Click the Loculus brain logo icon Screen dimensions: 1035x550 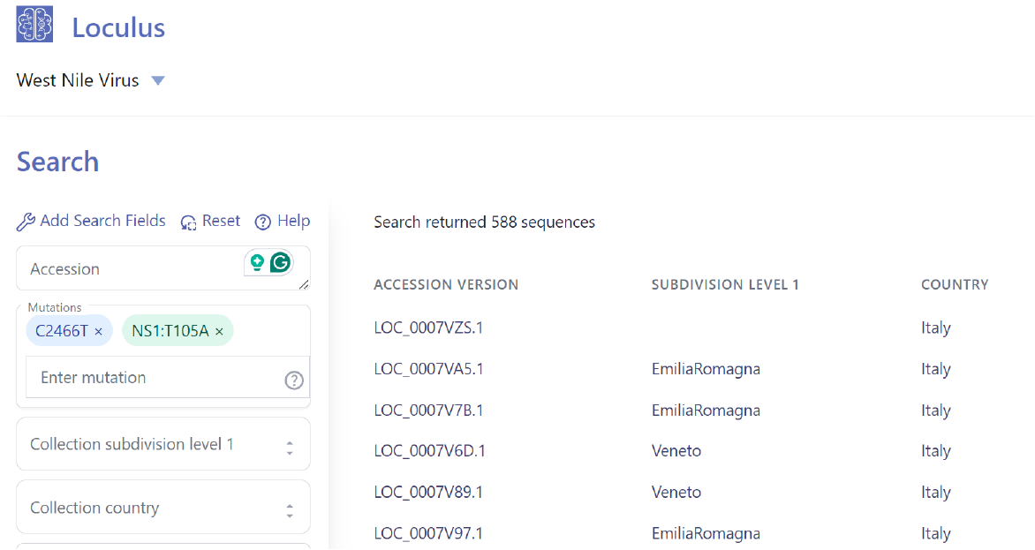coord(34,25)
